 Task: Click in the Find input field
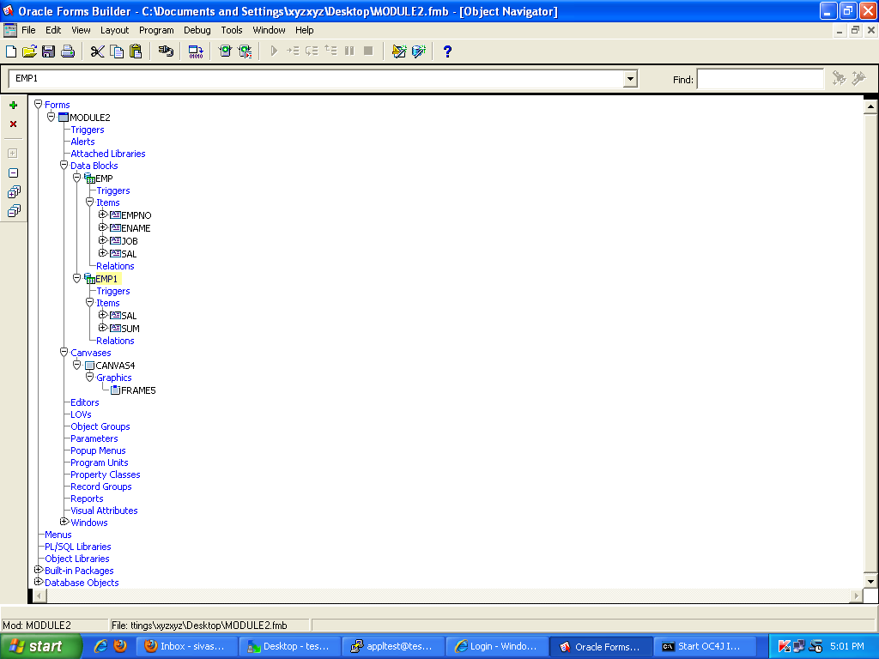[761, 79]
